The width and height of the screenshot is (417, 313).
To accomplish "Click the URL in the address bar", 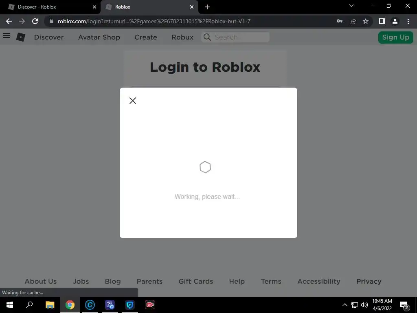I will point(154,21).
